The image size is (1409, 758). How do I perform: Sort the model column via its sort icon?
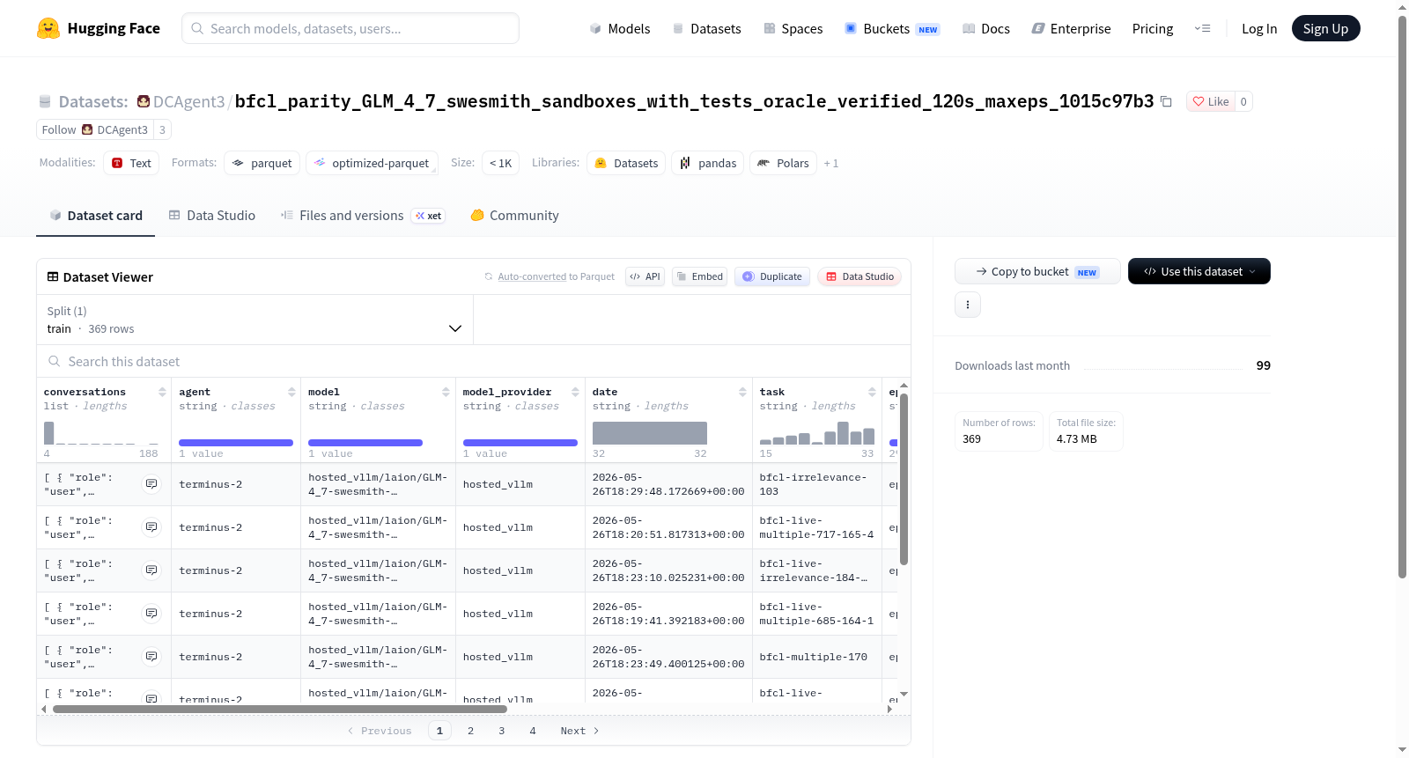tap(446, 392)
